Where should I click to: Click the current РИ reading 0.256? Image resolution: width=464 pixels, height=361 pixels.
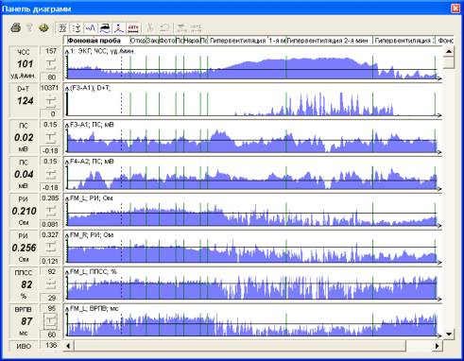point(24,248)
